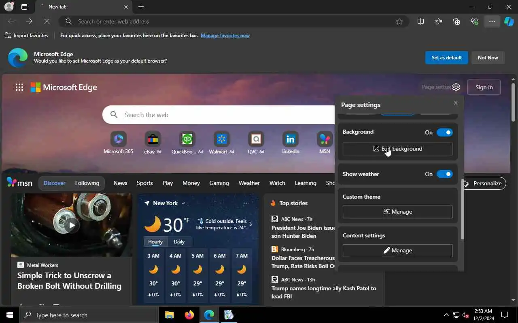Close the Page settings panel
518x323 pixels.
[x=456, y=103]
